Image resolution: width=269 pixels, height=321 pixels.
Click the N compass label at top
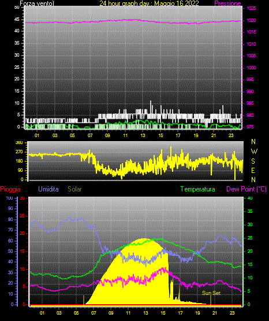click(253, 142)
